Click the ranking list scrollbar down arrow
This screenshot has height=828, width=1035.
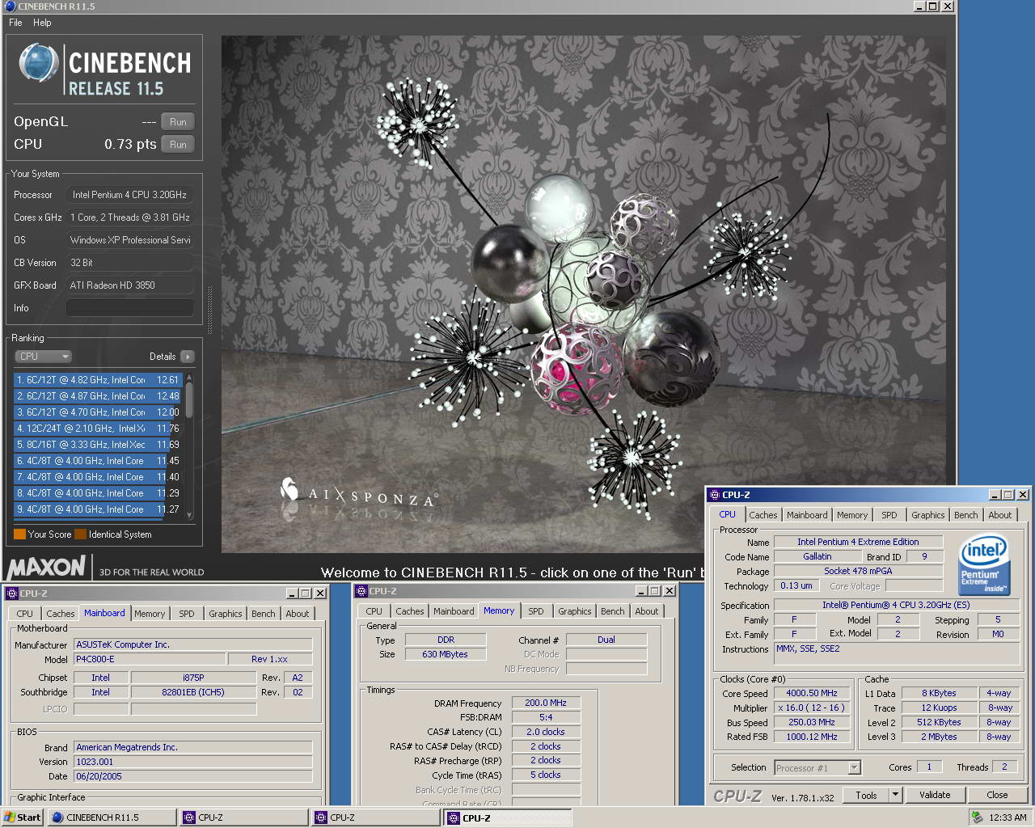pos(190,514)
